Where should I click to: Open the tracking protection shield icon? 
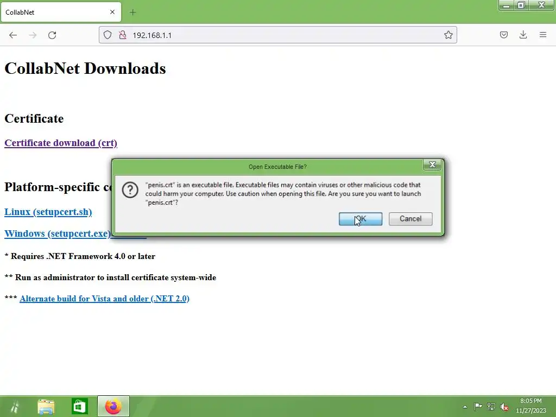108,35
